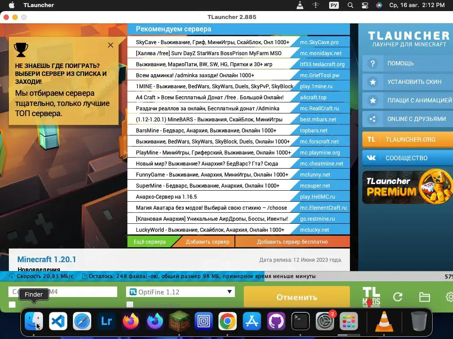
Task: Select server with address ltf33.teslacraft.org
Action: (238, 64)
